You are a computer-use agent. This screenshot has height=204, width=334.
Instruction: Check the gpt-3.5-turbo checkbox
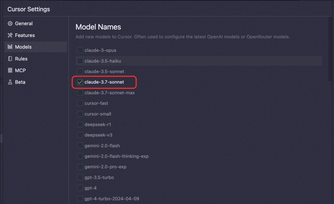[80, 177]
